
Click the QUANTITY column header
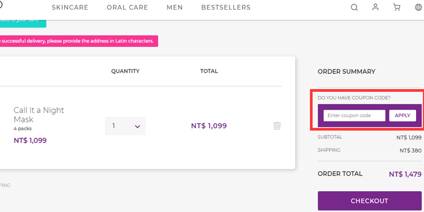pyautogui.click(x=125, y=71)
